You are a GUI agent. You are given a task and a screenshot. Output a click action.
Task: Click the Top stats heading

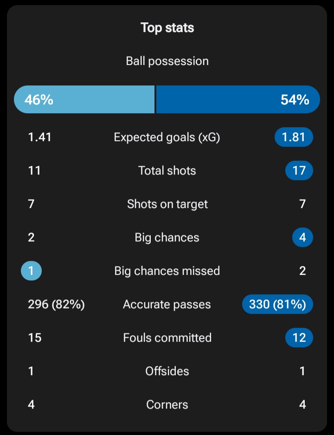tap(167, 28)
